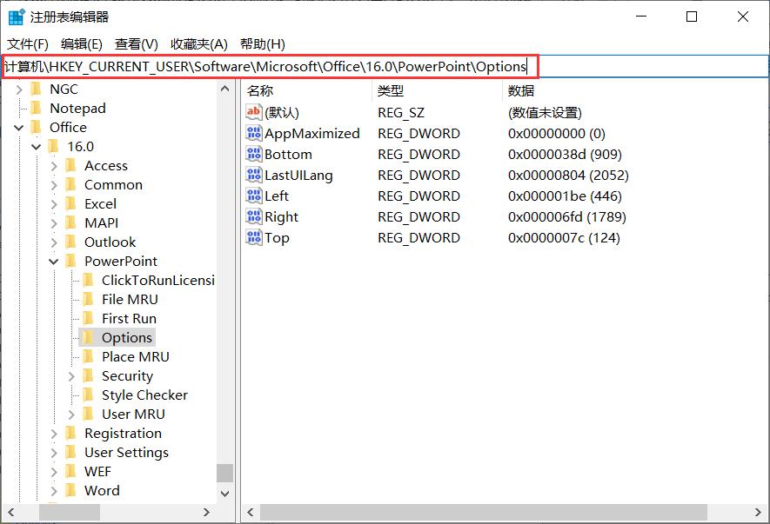770x524 pixels.
Task: Open the 文件(F) menu
Action: click(28, 43)
